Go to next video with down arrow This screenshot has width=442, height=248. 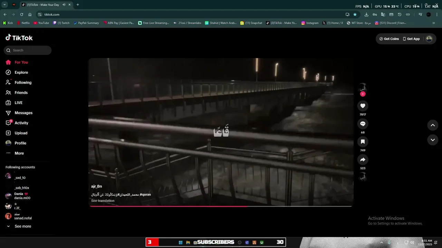point(433,139)
